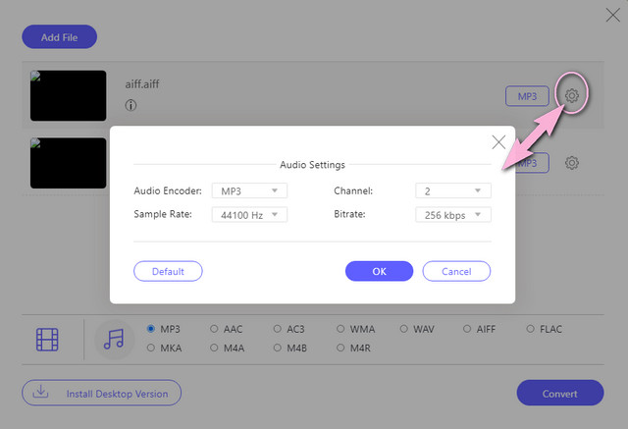Open settings gear for second file row
This screenshot has height=429, width=628.
click(x=571, y=163)
